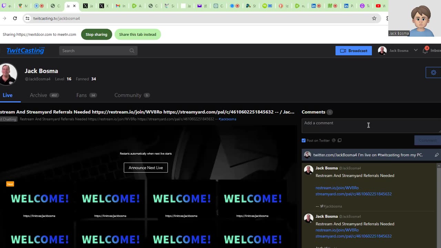Click the Comments heading count badge
Viewport: 441px width, 248px height.
click(x=330, y=112)
